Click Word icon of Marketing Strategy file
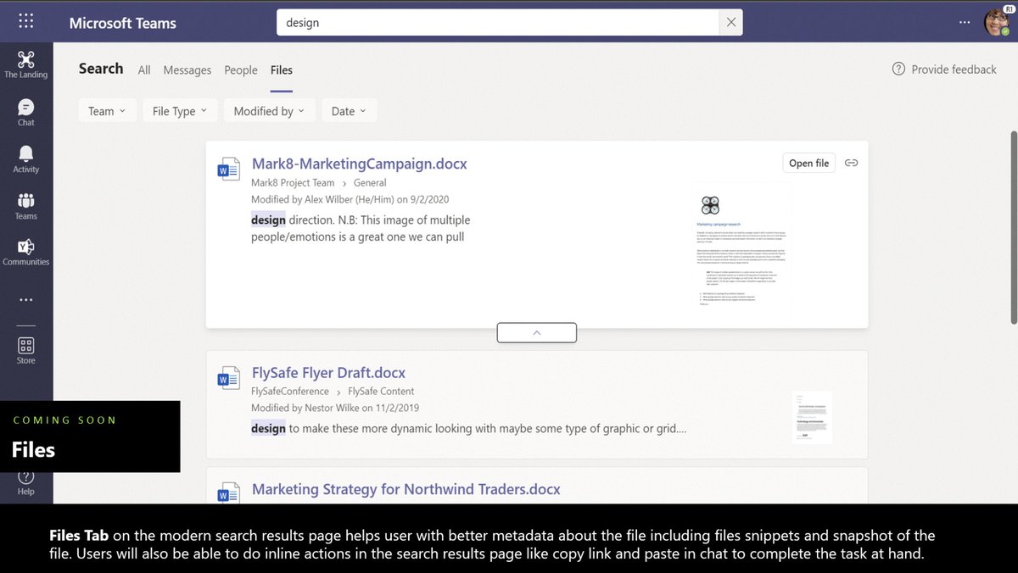This screenshot has height=573, width=1018. coord(229,494)
